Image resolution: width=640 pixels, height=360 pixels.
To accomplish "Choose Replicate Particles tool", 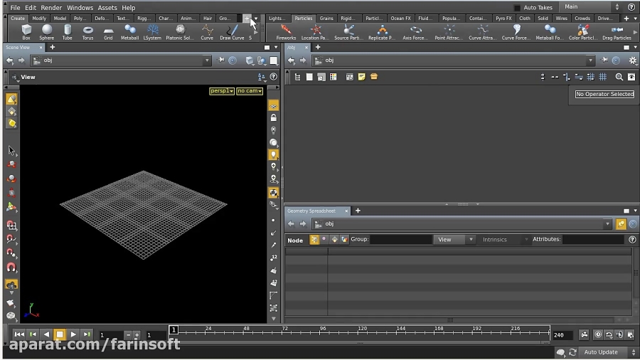I will [x=382, y=32].
